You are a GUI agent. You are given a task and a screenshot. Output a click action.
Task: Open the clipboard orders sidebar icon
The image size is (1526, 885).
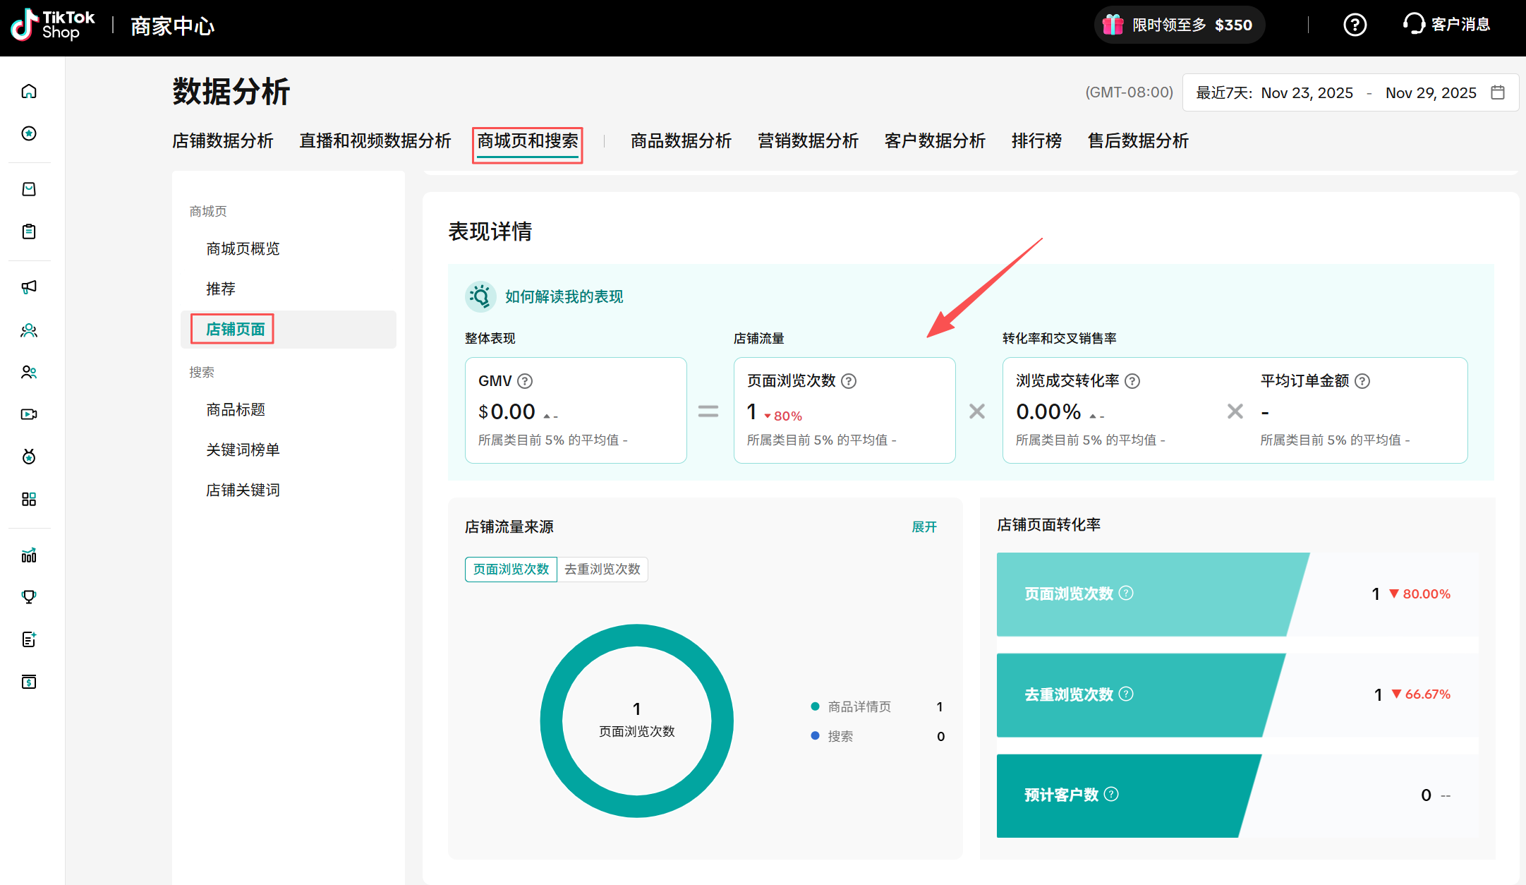click(29, 231)
